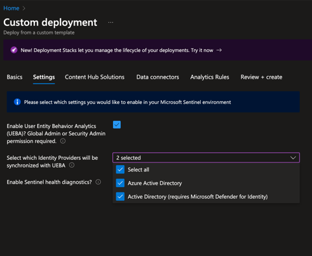Open the Analytics Rules tab
312x256 pixels.
point(210,77)
